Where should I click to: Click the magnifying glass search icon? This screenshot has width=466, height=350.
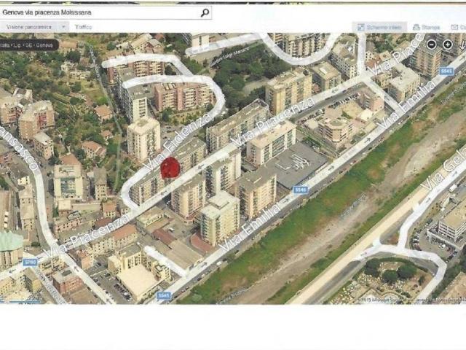click(205, 12)
